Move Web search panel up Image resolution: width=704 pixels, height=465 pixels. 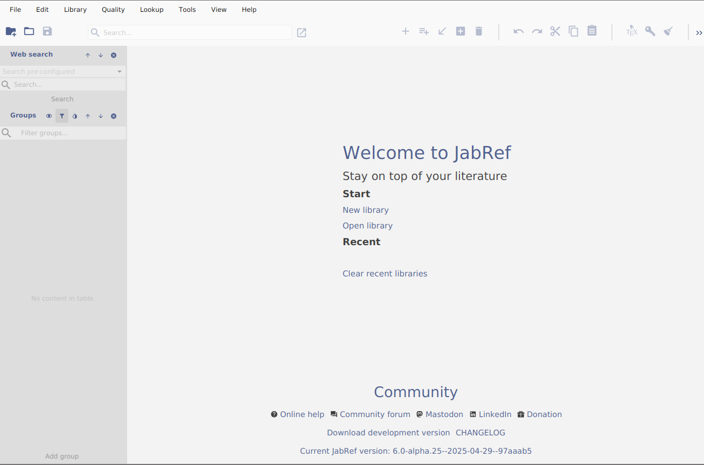coord(88,55)
